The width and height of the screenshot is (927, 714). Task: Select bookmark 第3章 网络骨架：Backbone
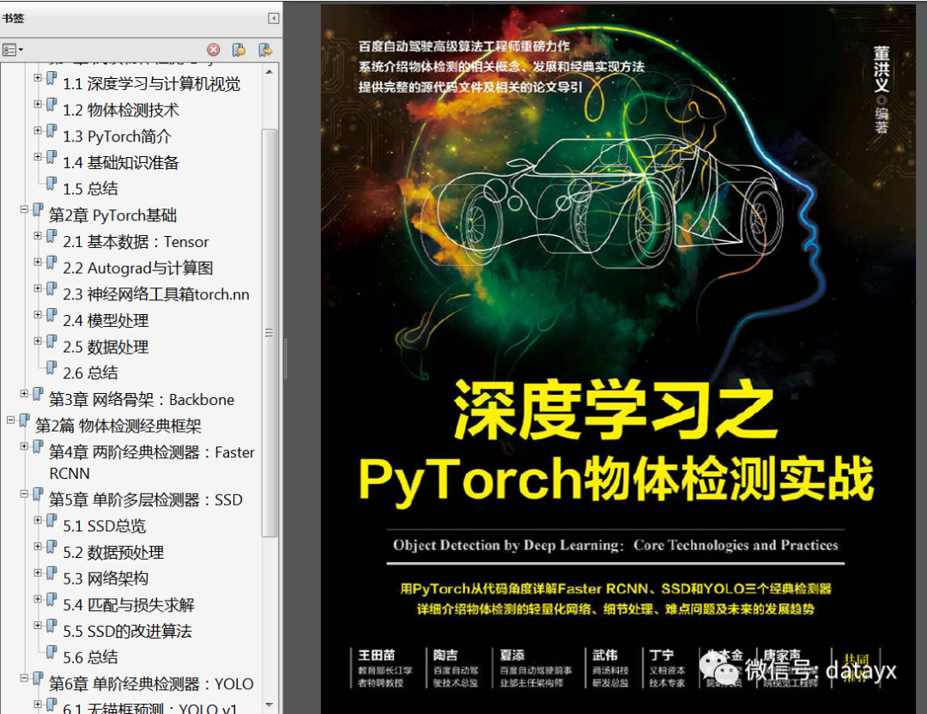point(142,400)
